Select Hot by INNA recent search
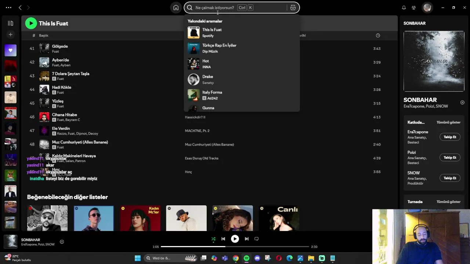The width and height of the screenshot is (470, 264). click(242, 64)
